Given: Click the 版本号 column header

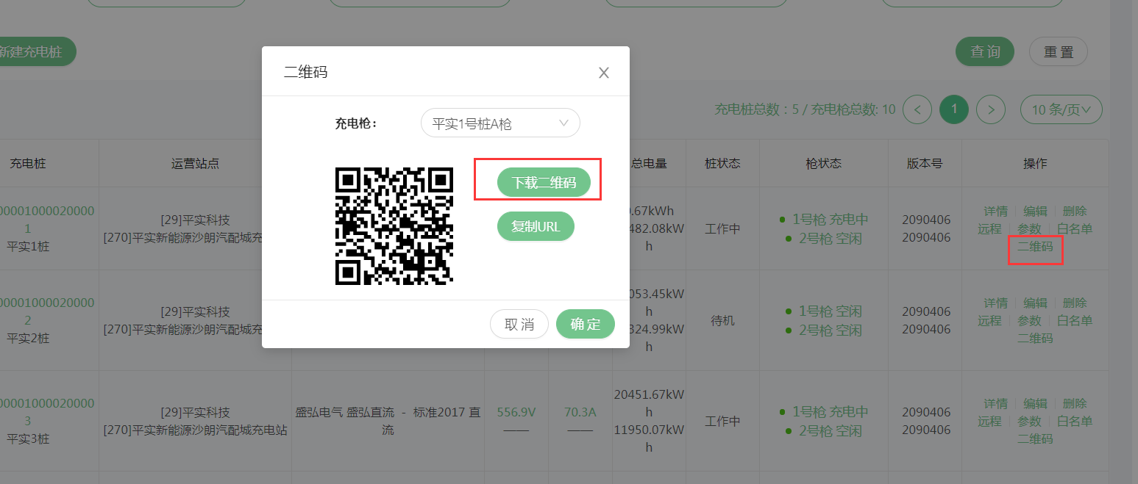Looking at the screenshot, I should click(924, 163).
